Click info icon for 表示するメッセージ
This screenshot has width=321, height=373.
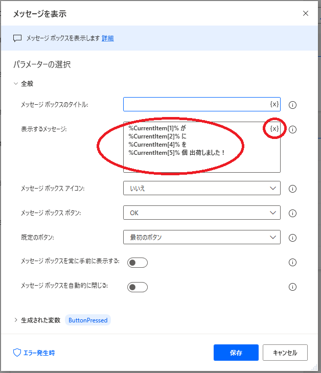(293, 130)
